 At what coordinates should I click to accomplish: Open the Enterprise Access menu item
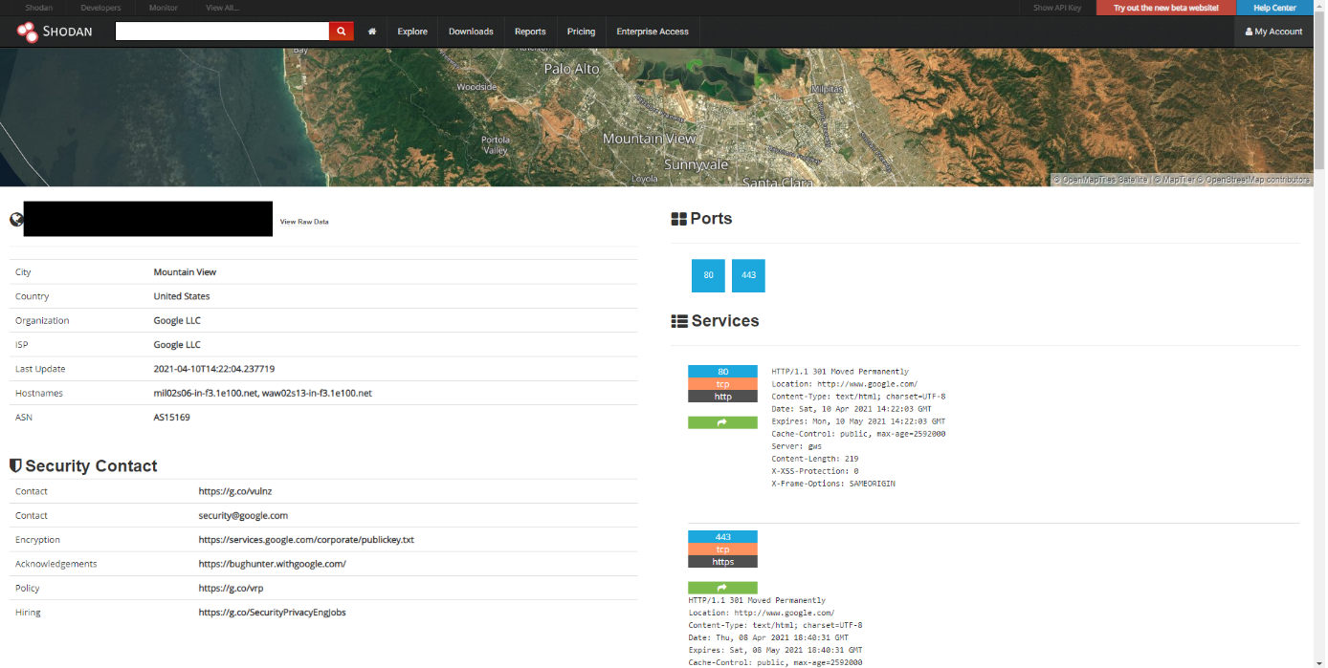653,32
